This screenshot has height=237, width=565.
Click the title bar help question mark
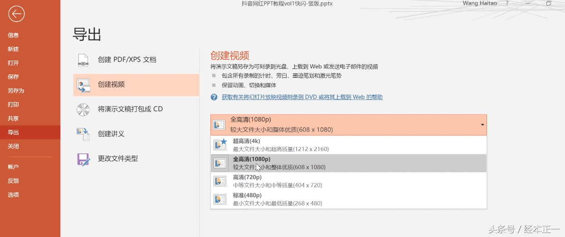pos(507,3)
